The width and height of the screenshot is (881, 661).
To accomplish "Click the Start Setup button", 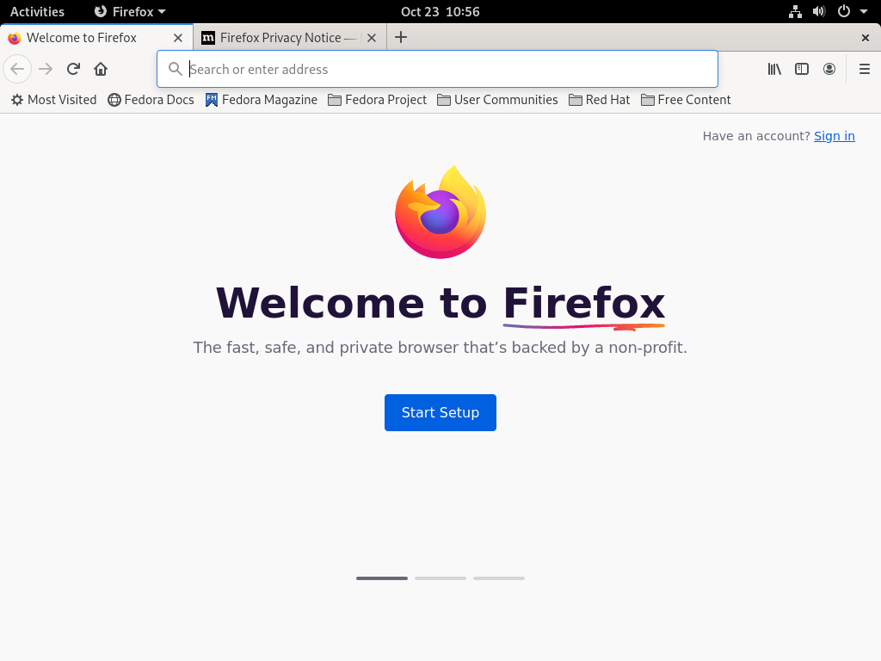I will (x=440, y=412).
